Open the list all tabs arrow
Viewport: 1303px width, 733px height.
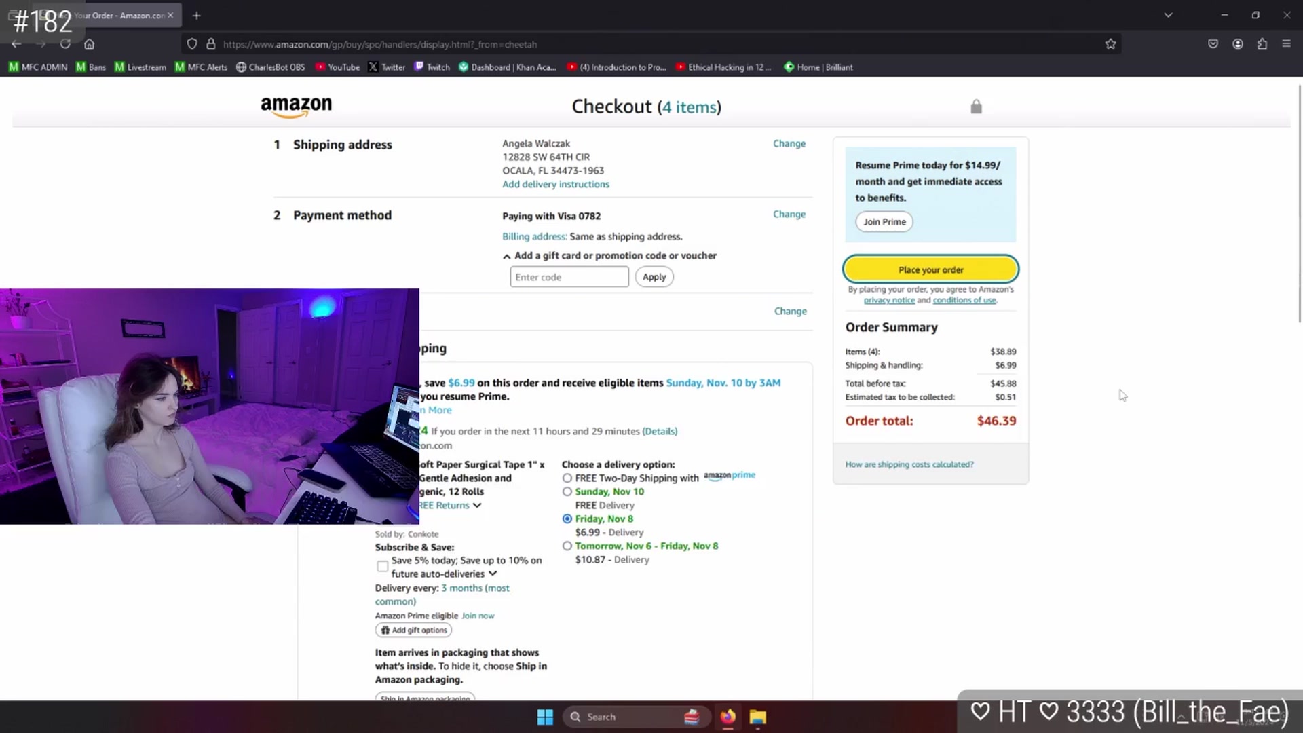pyautogui.click(x=1168, y=15)
